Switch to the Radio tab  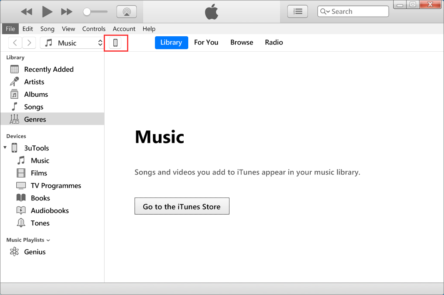(x=274, y=42)
